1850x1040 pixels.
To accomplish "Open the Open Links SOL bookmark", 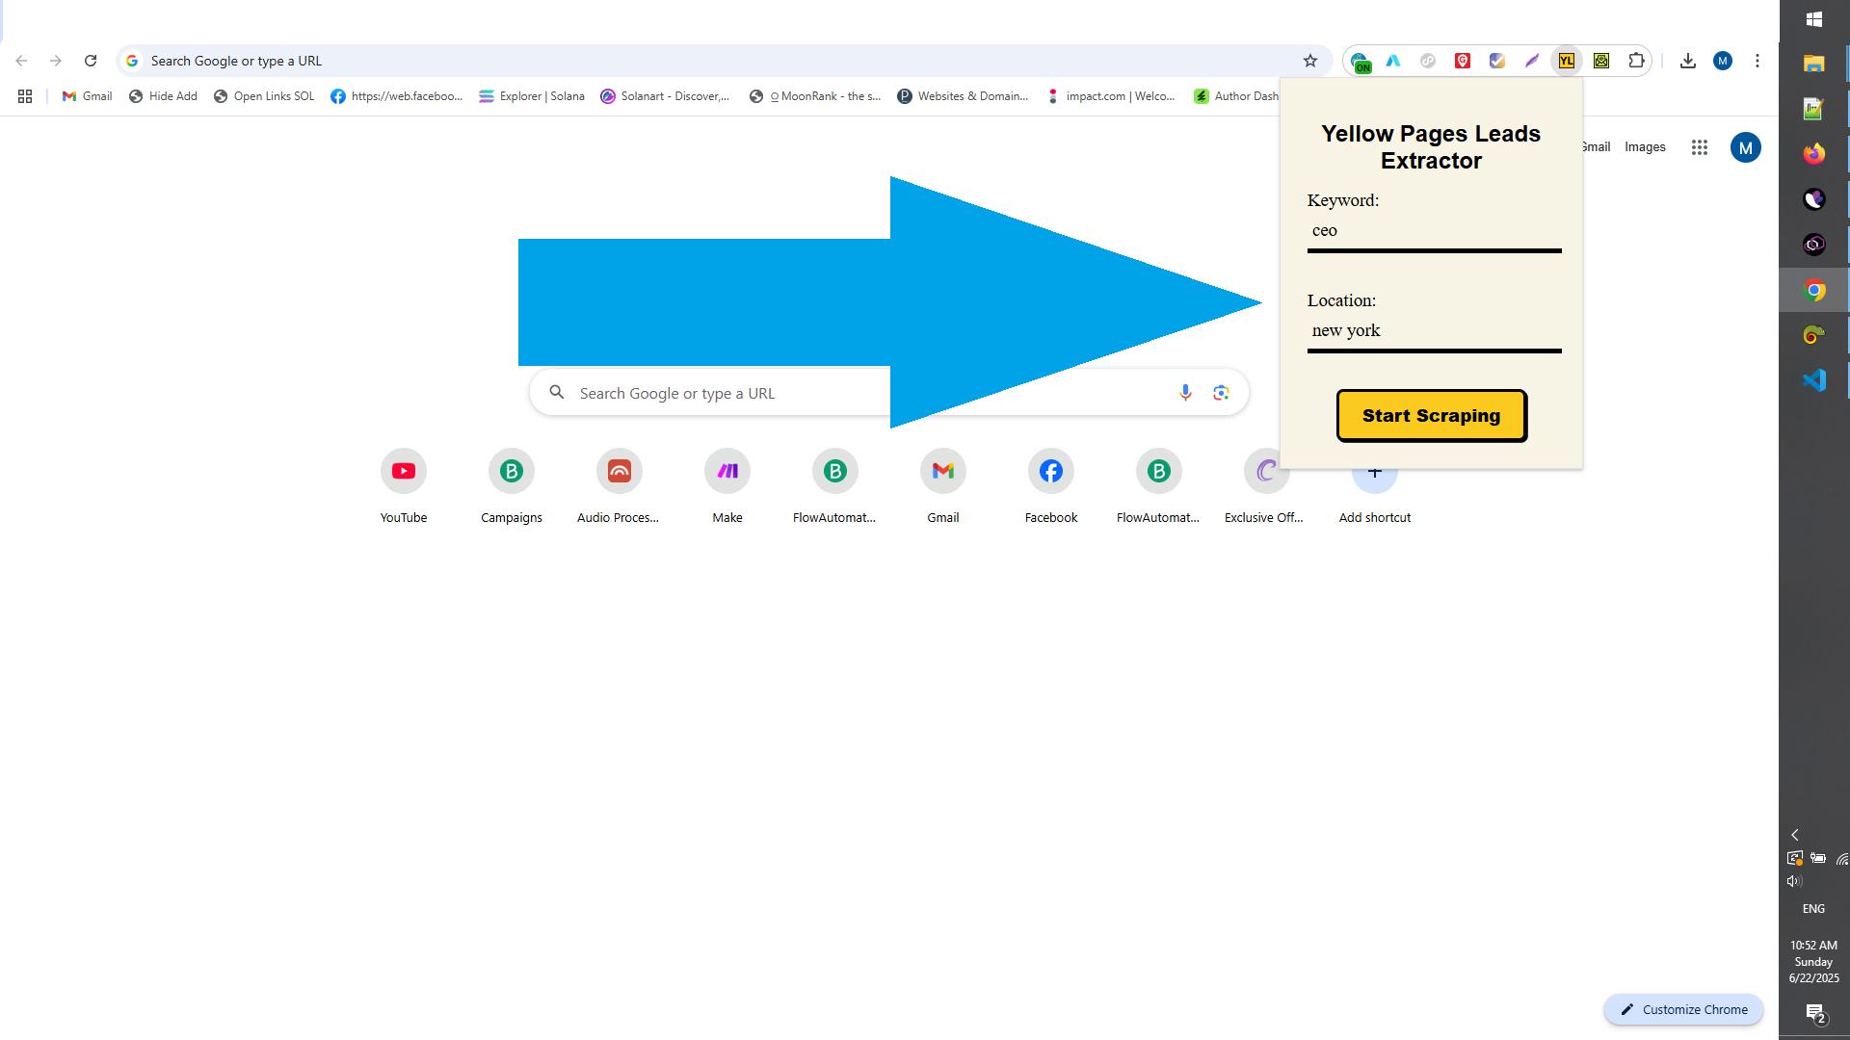I will 264,96.
